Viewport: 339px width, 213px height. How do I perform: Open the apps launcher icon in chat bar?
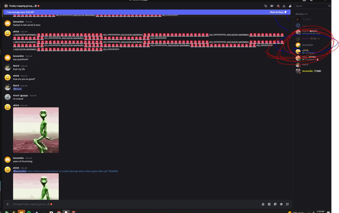coord(287,204)
